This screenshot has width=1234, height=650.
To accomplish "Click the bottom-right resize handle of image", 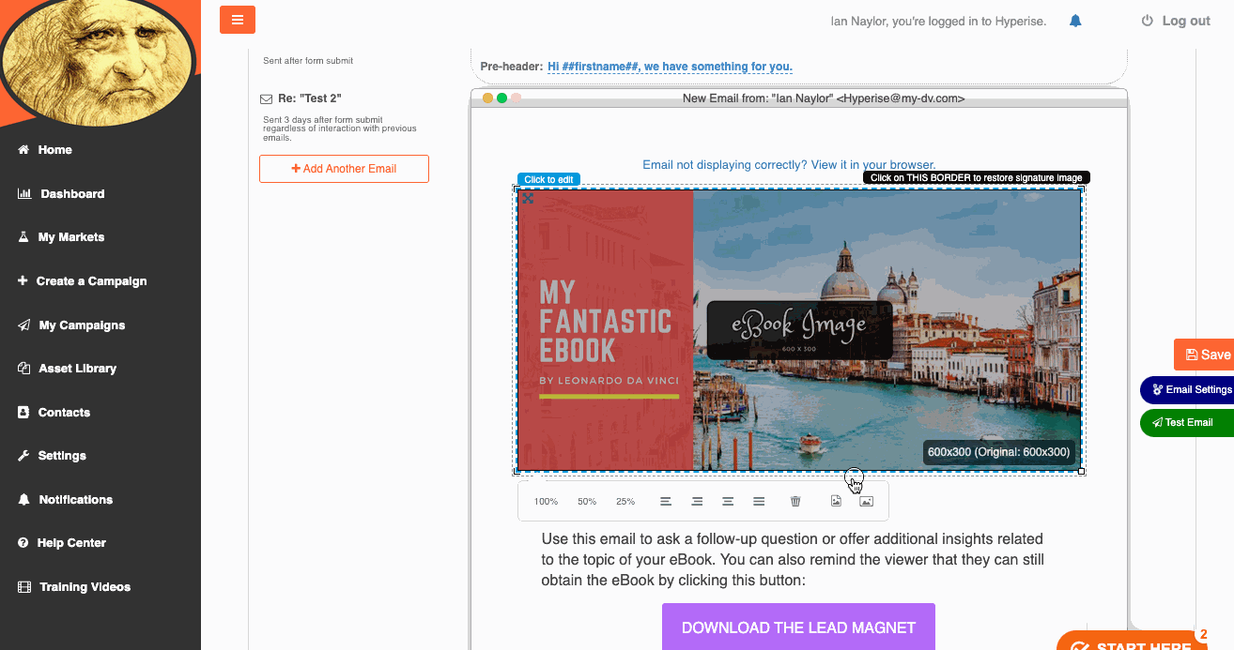I will pos(1082,471).
